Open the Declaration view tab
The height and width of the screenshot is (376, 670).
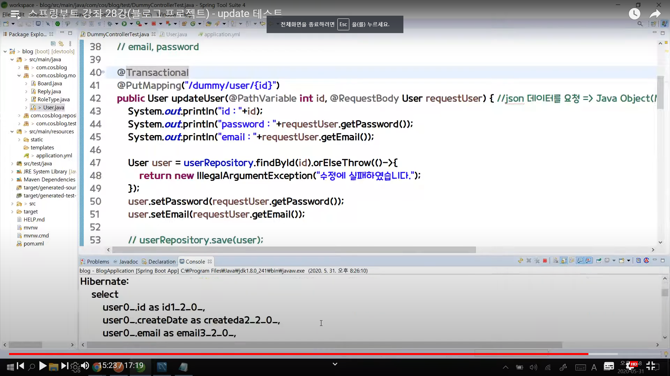pyautogui.click(x=159, y=261)
